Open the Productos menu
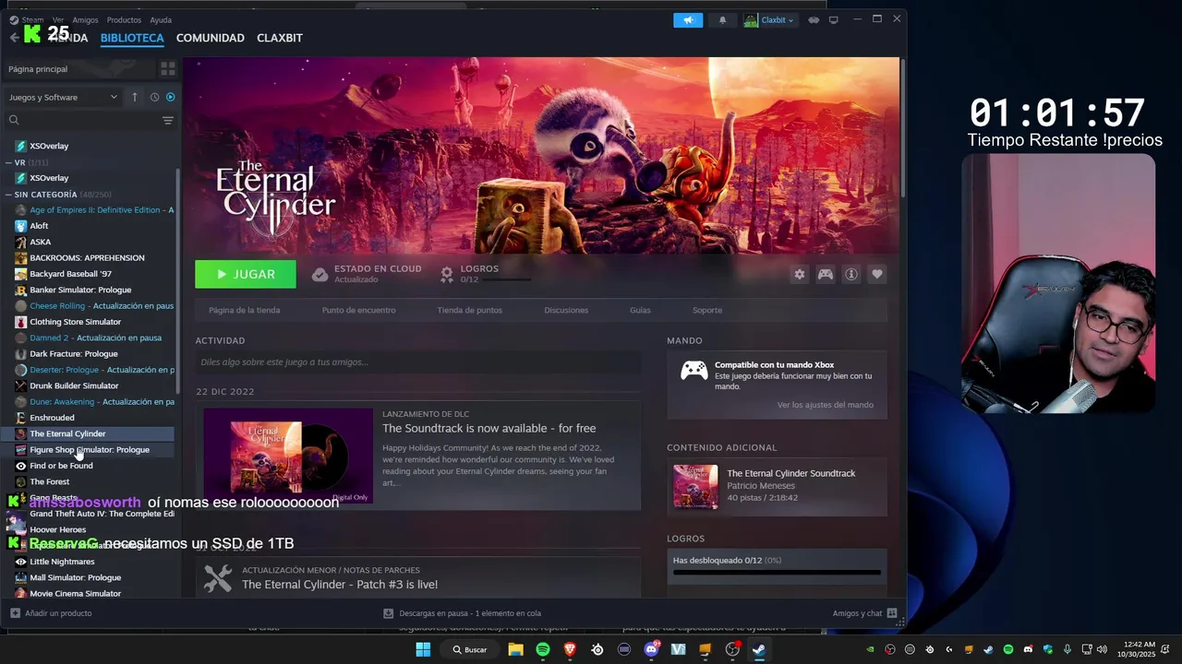 click(124, 19)
